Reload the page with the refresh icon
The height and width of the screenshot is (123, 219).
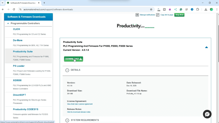point(14,9)
